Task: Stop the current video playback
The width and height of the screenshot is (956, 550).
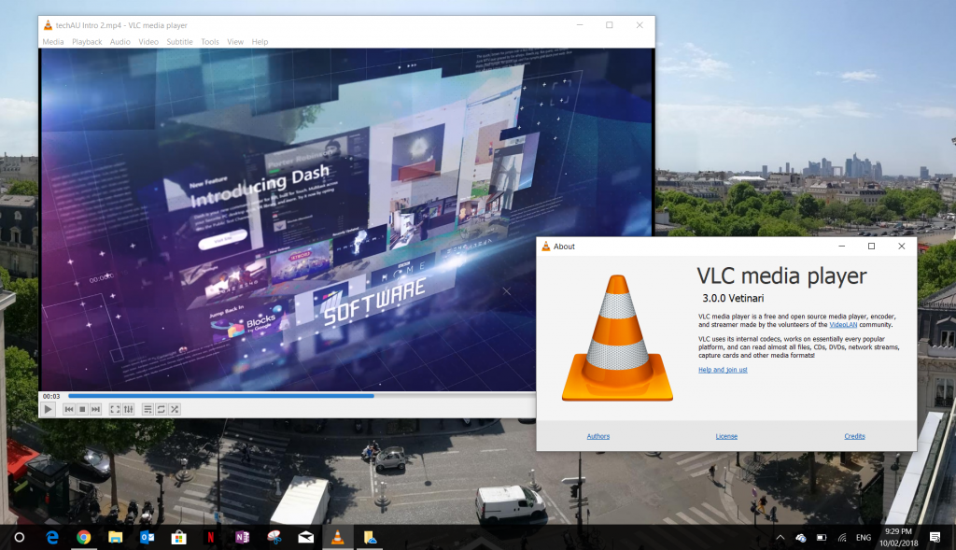Action: point(80,409)
